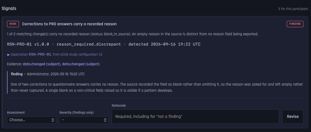This screenshot has width=311, height=132.
Task: Click the RSN-PRO-01 v1.0.0 detection line
Action: click(104, 44)
